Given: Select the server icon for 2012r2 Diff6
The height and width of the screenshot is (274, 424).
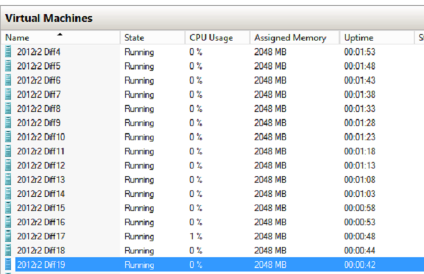Looking at the screenshot, I should [8, 80].
